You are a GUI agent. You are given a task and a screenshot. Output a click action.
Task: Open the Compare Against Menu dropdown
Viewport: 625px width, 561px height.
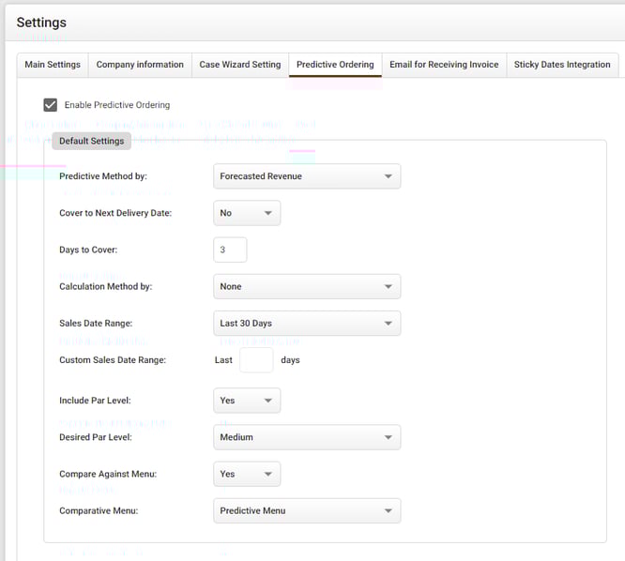tap(246, 475)
